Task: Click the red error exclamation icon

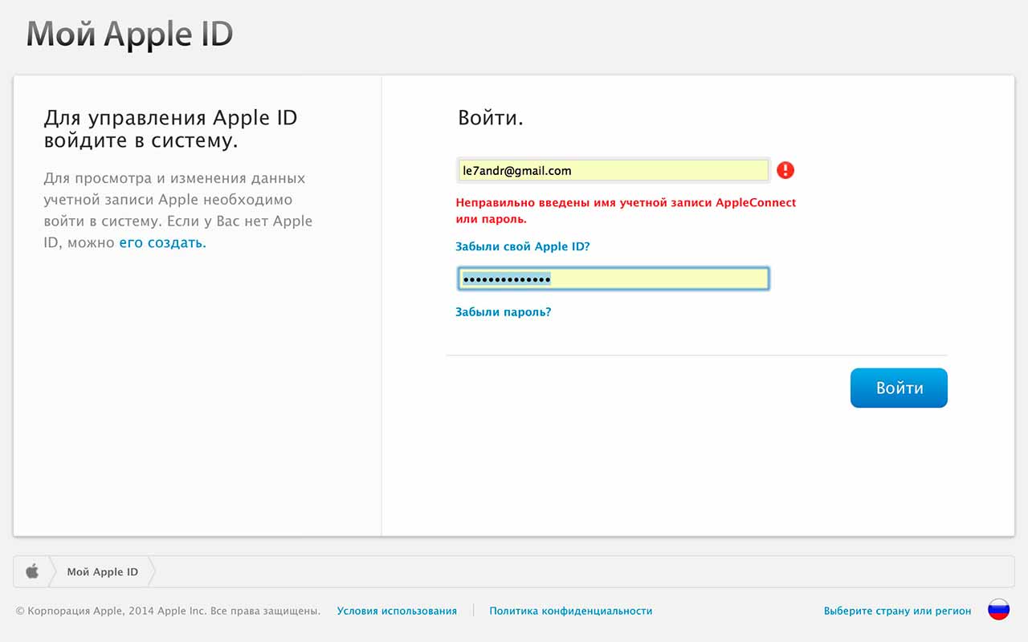Action: click(785, 170)
